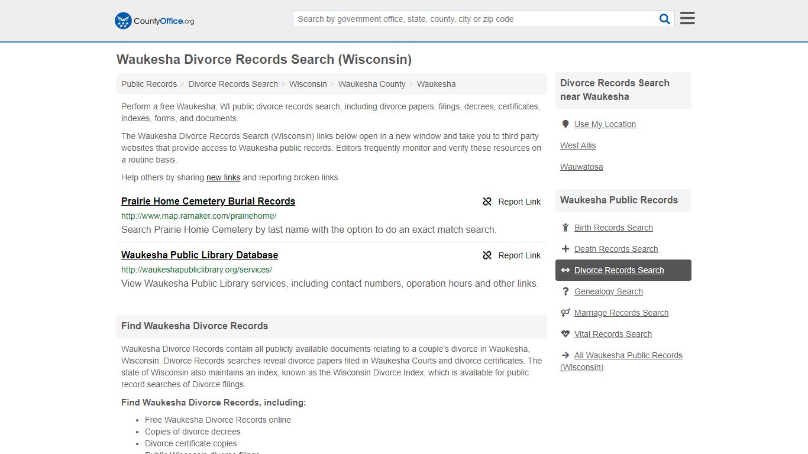Open Wauwatosa divorce records
Viewport: 808px width, 454px height.
click(581, 167)
